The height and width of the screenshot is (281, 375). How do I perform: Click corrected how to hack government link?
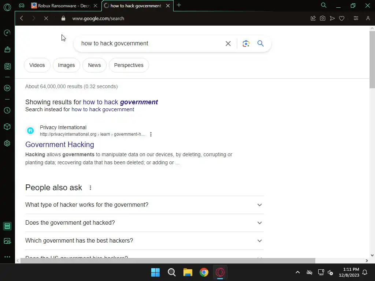(x=120, y=102)
